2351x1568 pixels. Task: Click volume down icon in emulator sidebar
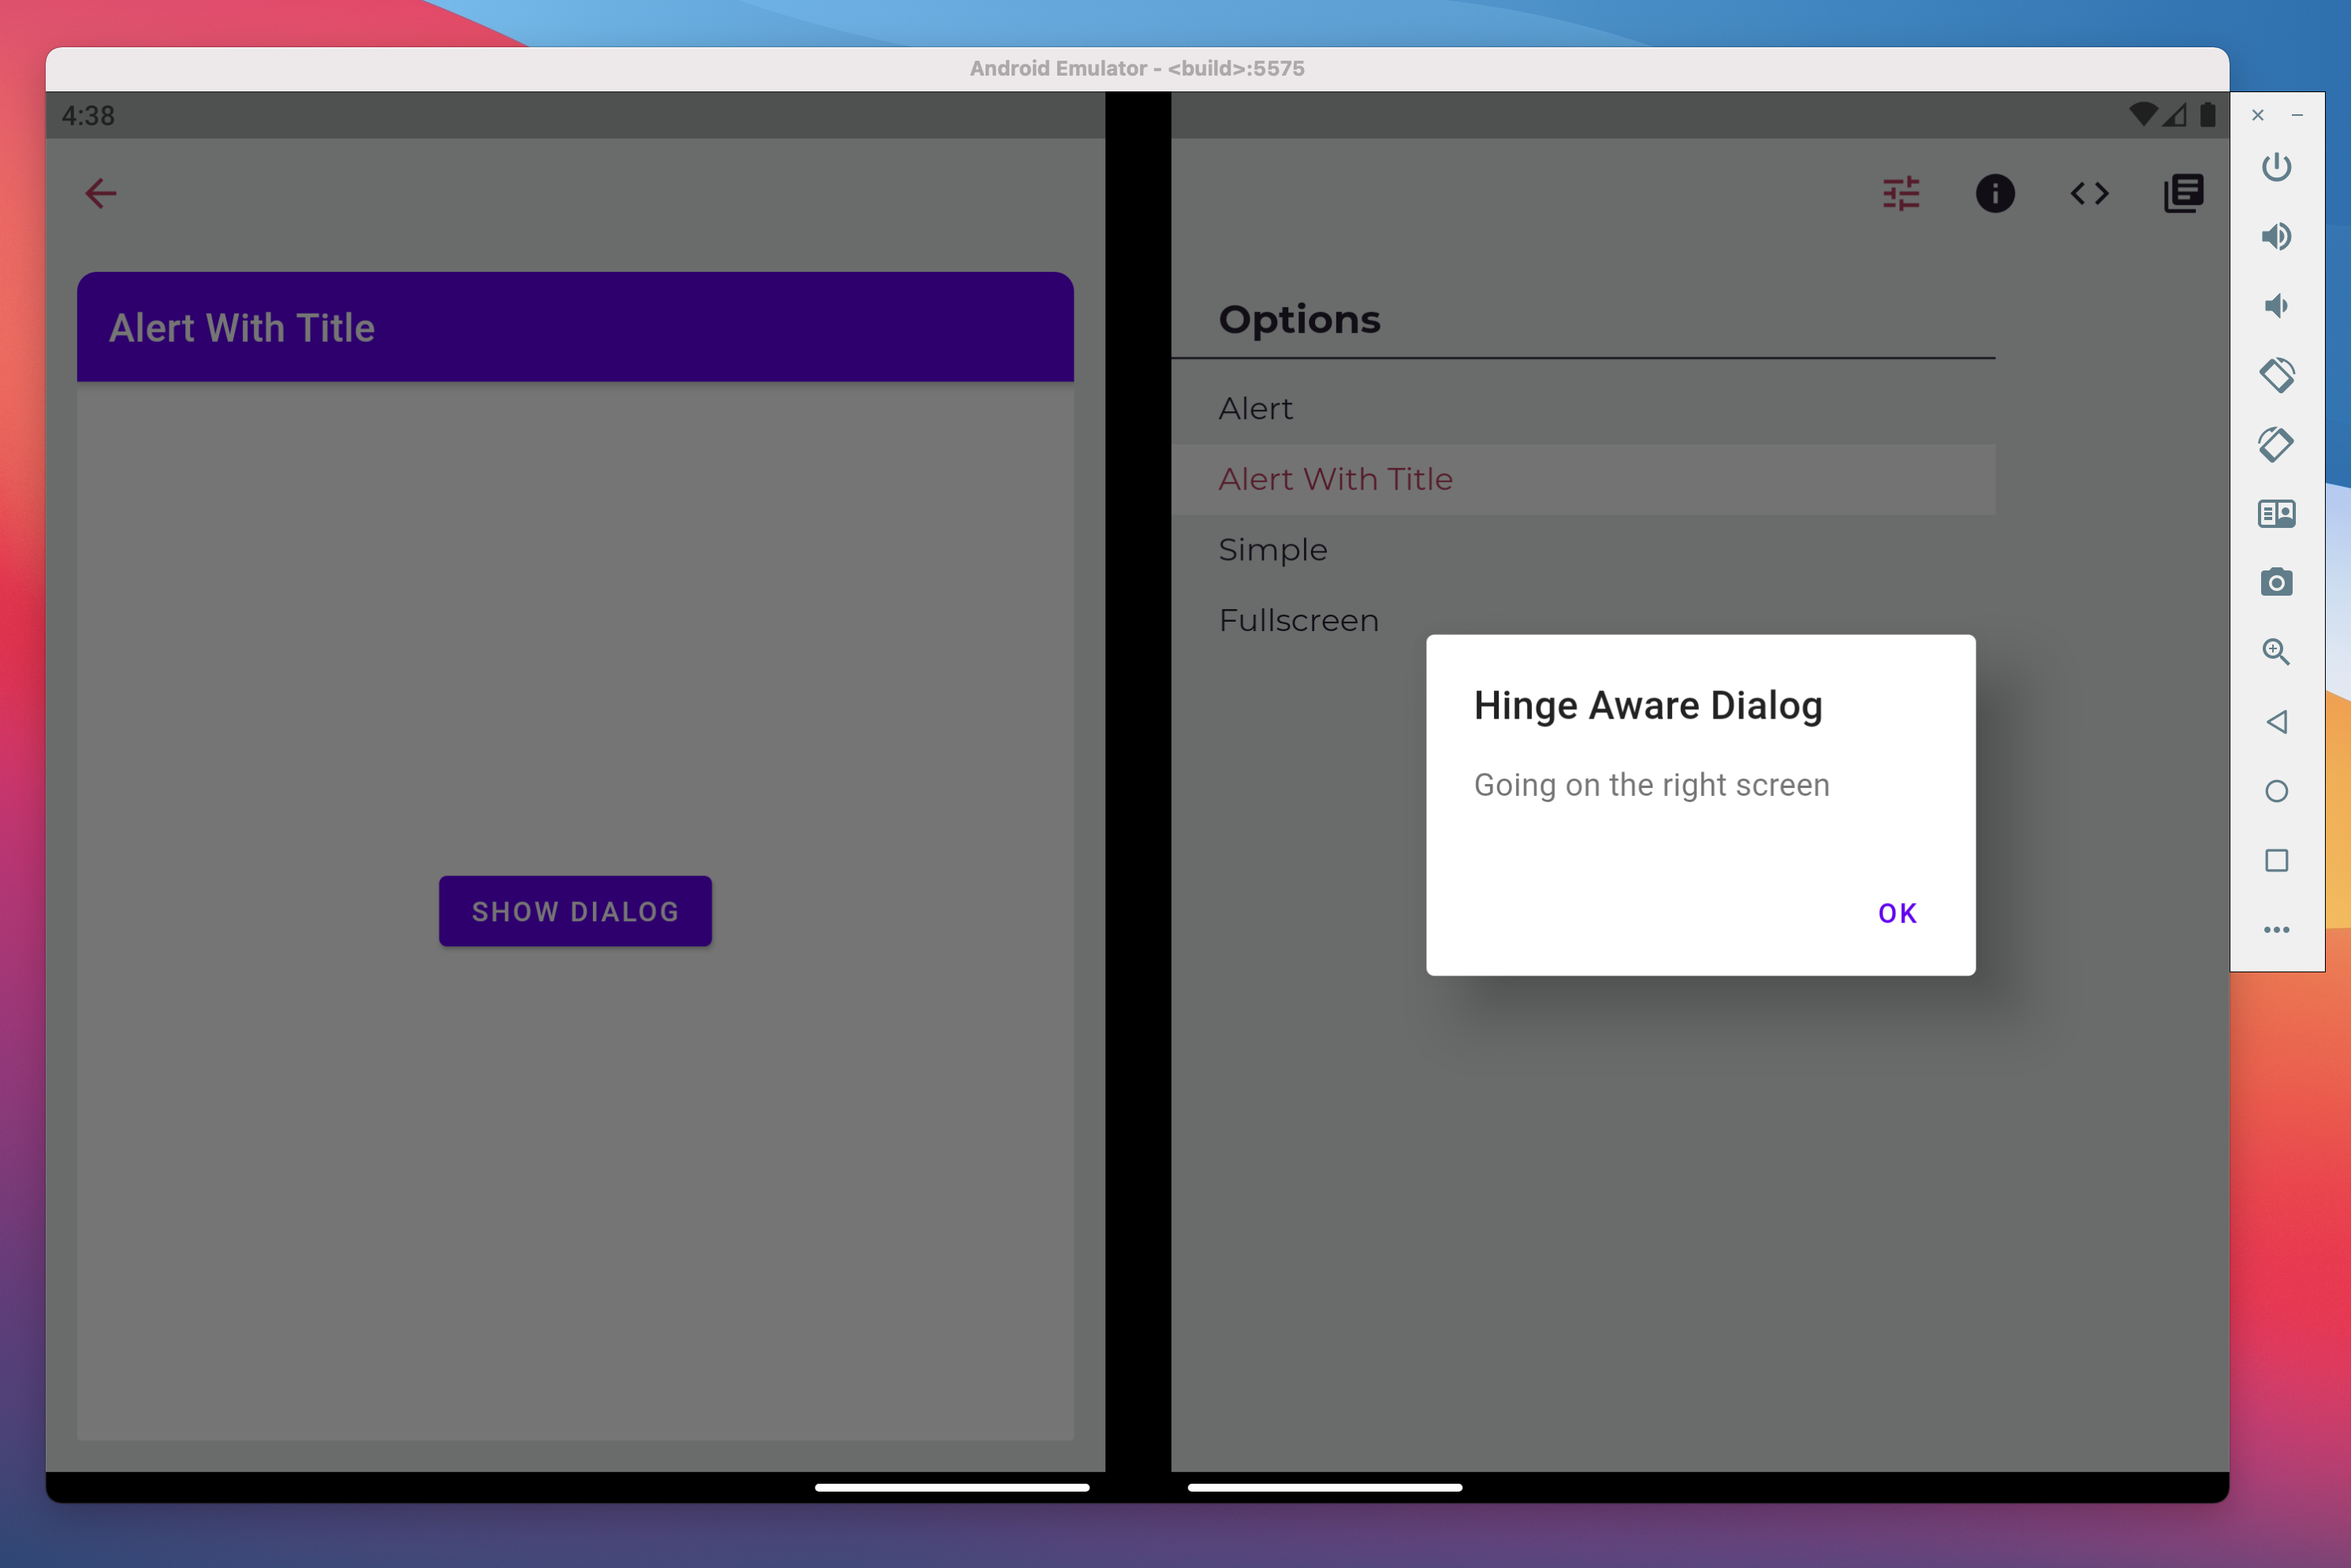pos(2276,307)
